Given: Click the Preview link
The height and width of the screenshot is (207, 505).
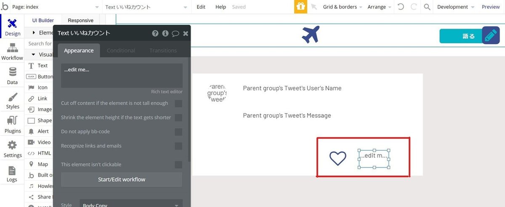Looking at the screenshot, I should tap(491, 7).
